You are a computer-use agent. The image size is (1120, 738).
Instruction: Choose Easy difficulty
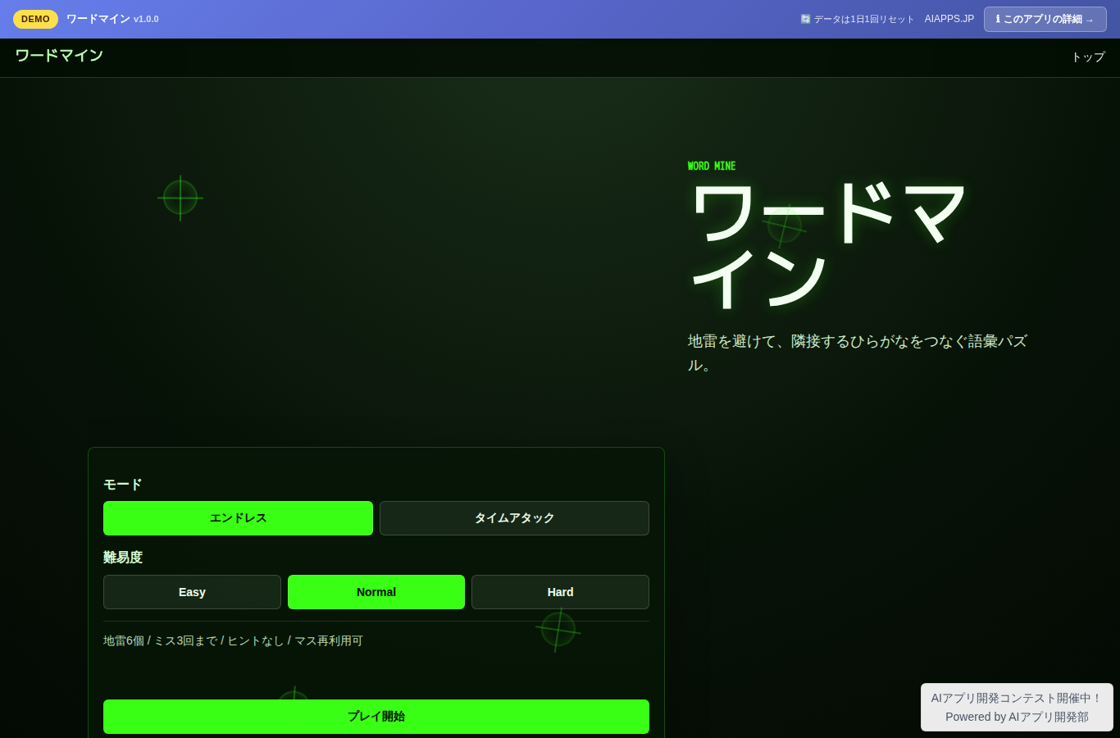pos(192,592)
